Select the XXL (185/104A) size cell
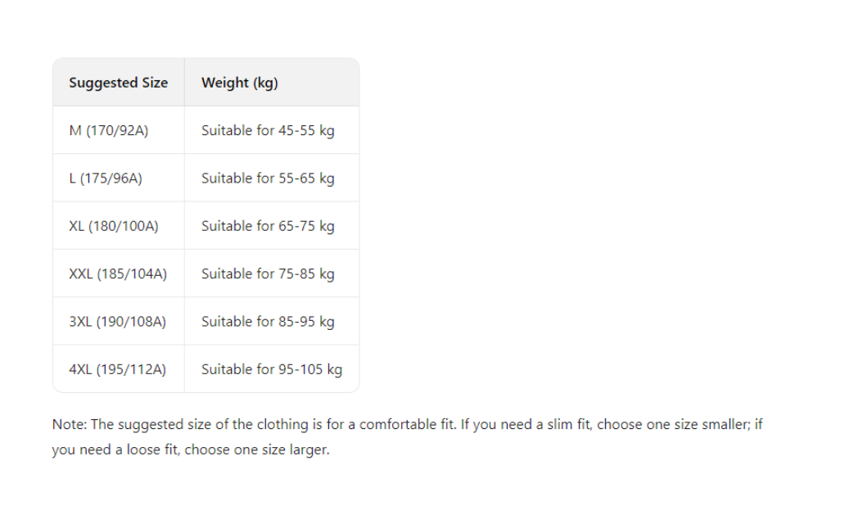The height and width of the screenshot is (524, 863). 118,274
